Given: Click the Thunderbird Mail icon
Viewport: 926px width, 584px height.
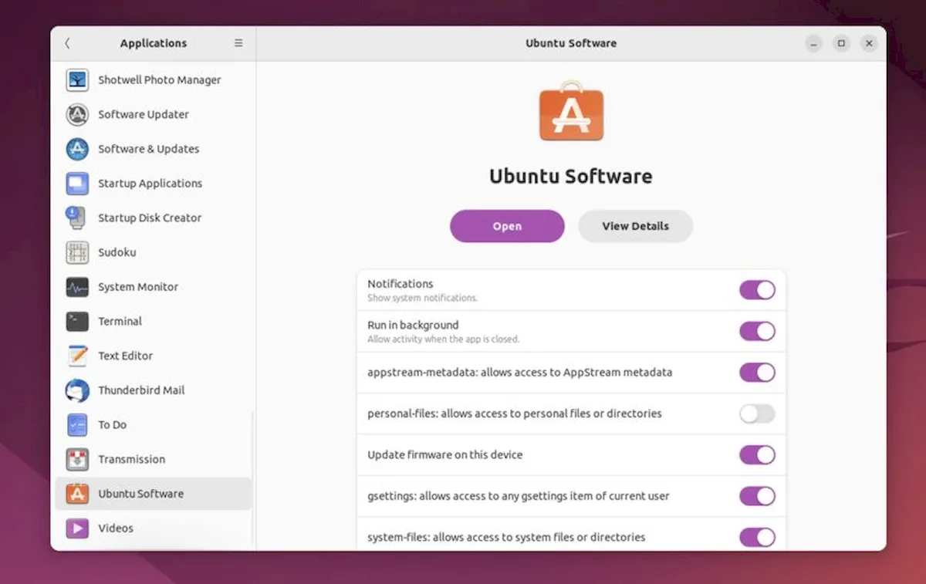Looking at the screenshot, I should [x=77, y=390].
